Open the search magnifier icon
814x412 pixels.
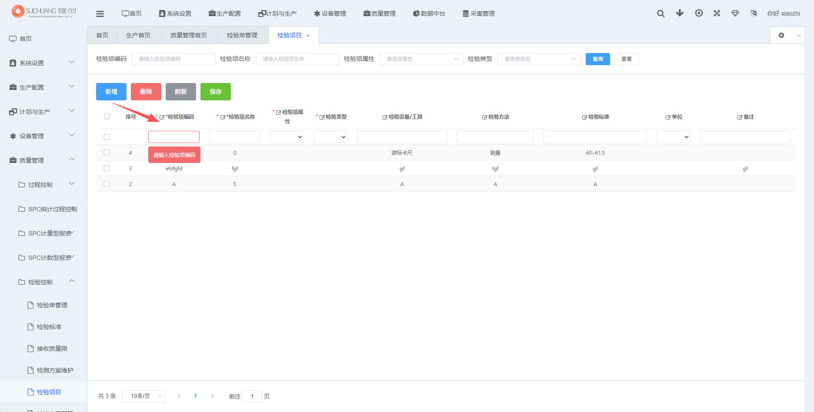661,13
